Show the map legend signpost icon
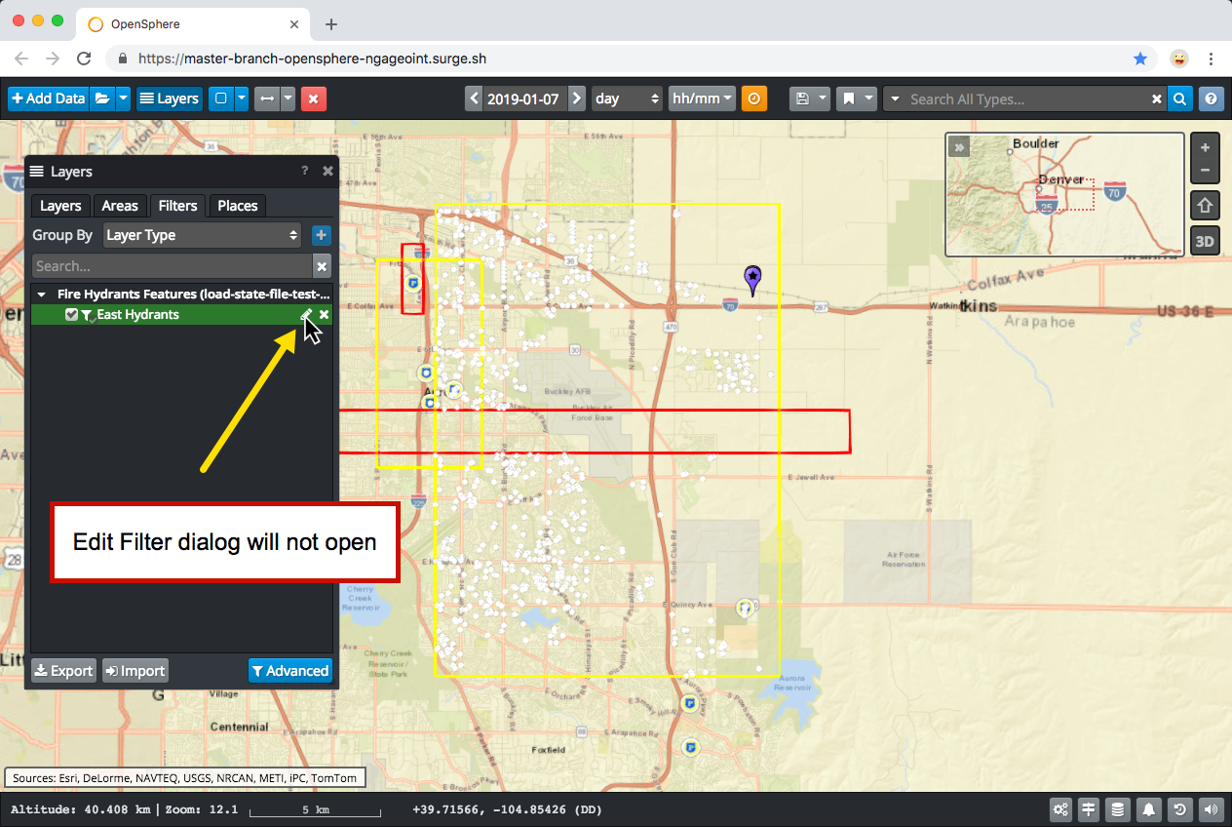 click(1089, 809)
